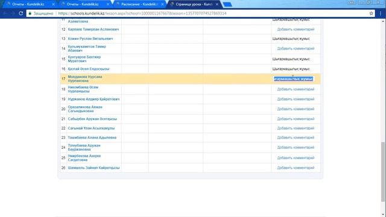Image resolution: width=386 pixels, height=217 pixels.
Task: Reload the page with the refresh icon
Action: coord(21,13)
